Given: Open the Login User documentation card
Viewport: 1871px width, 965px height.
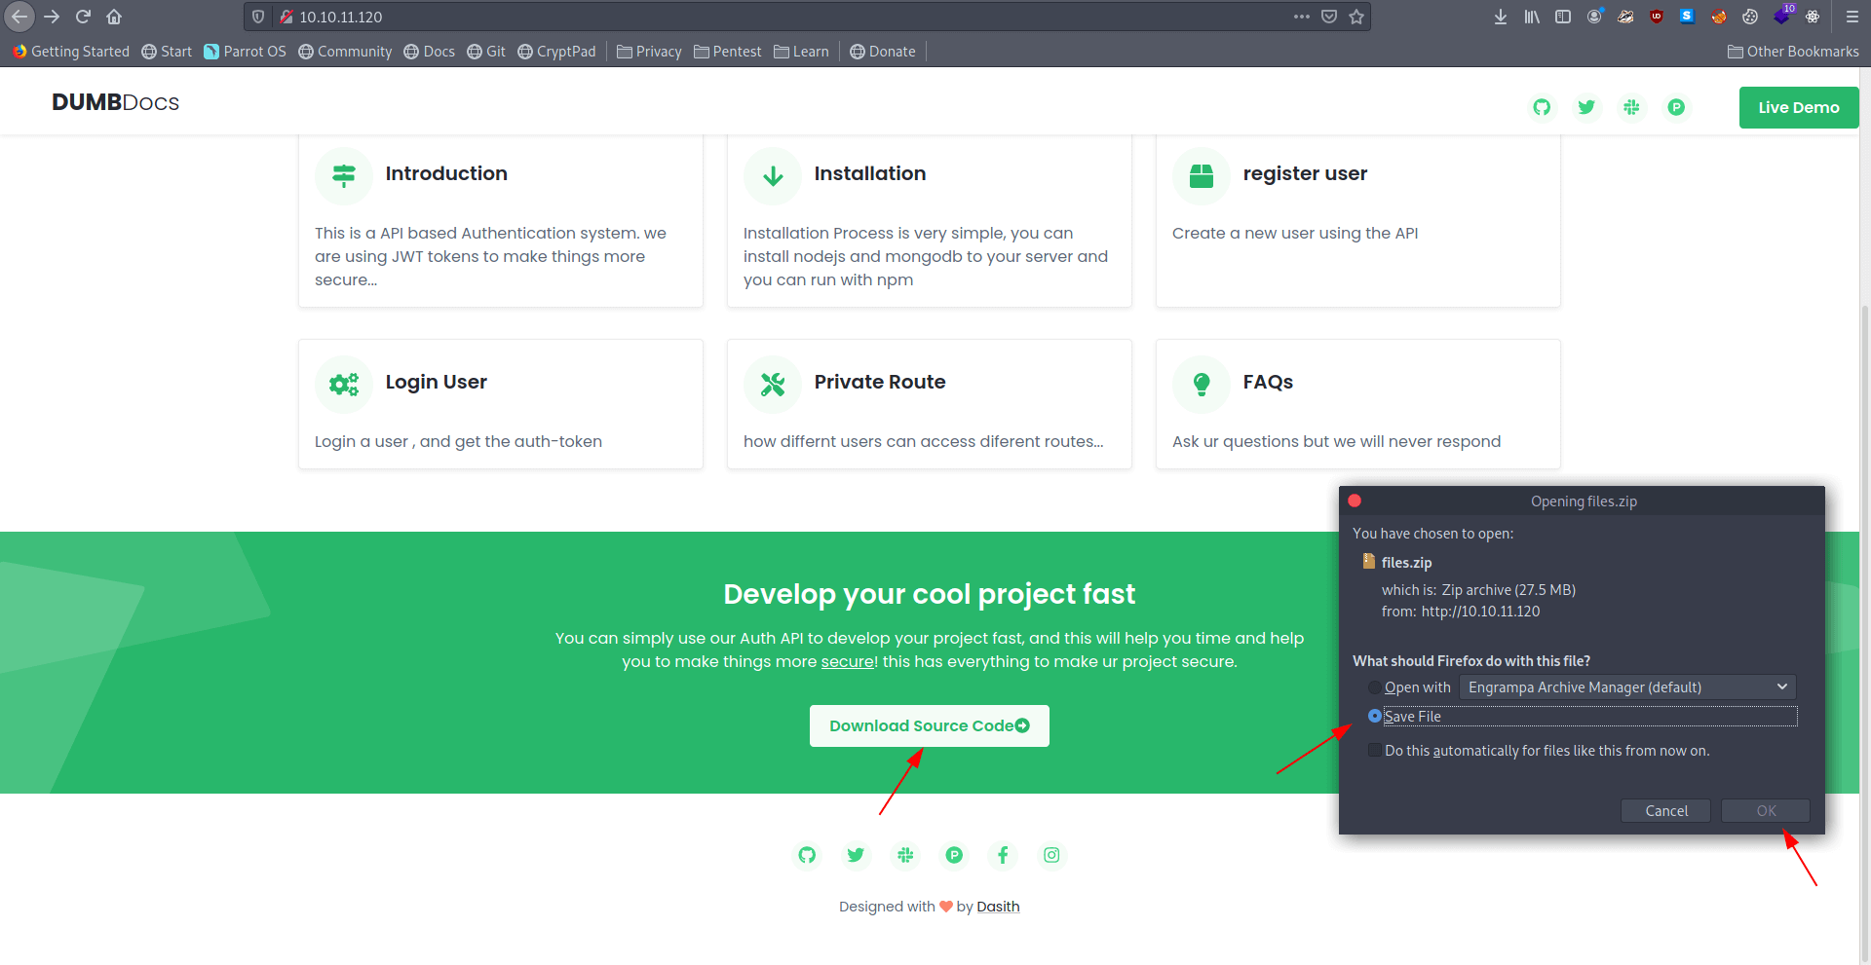Looking at the screenshot, I should click(501, 404).
